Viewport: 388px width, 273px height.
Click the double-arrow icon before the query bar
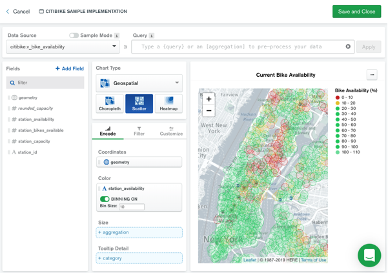pos(125,46)
